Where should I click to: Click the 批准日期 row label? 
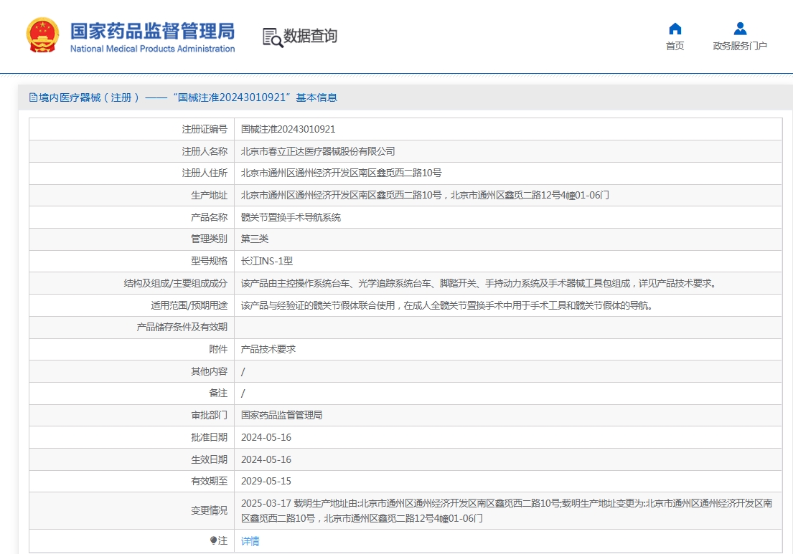[x=209, y=437]
